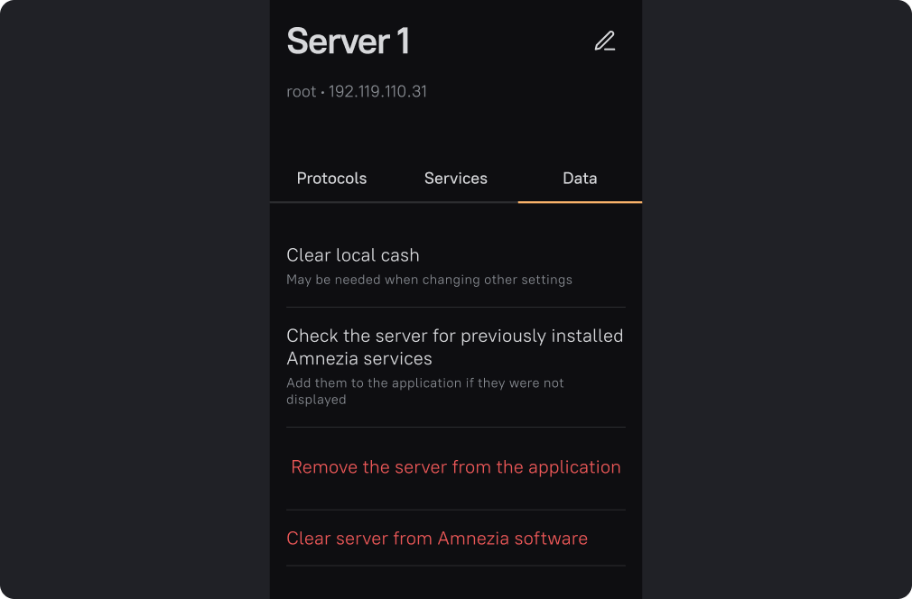Select the Data tab
912x599 pixels.
pyautogui.click(x=580, y=179)
